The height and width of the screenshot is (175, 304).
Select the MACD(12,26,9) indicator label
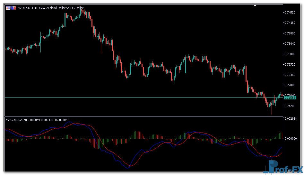(16, 120)
